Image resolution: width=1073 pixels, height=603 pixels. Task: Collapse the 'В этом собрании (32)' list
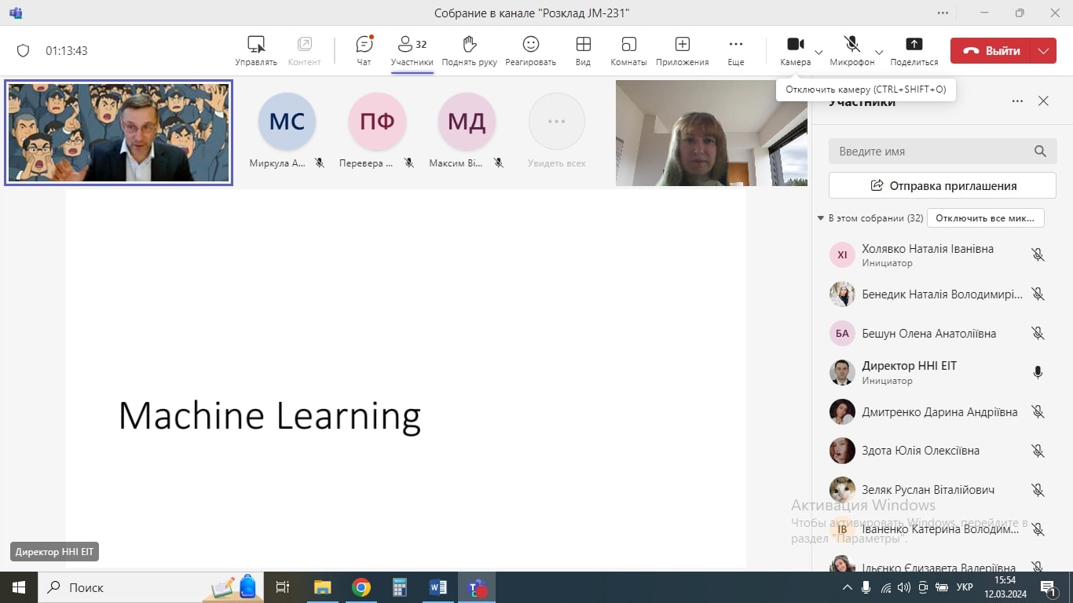tap(821, 218)
